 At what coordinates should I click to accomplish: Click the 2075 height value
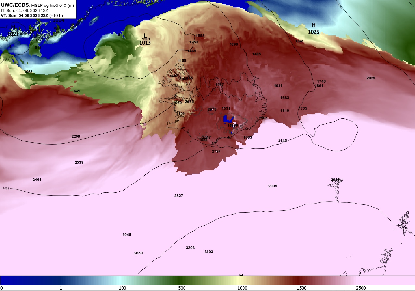pos(189,102)
